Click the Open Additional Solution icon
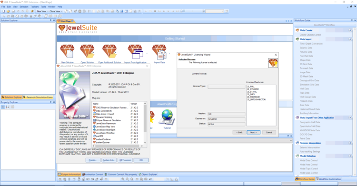The image size is (357, 186). 109,51
